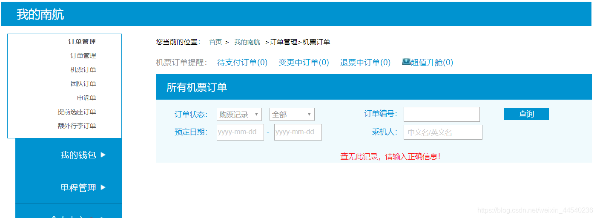
Task: Open the 购票记录 order status dropdown
Action: 239,115
